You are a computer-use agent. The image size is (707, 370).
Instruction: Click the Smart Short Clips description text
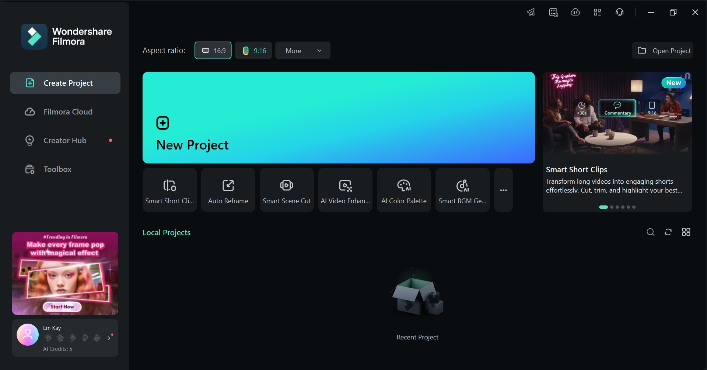click(x=614, y=186)
